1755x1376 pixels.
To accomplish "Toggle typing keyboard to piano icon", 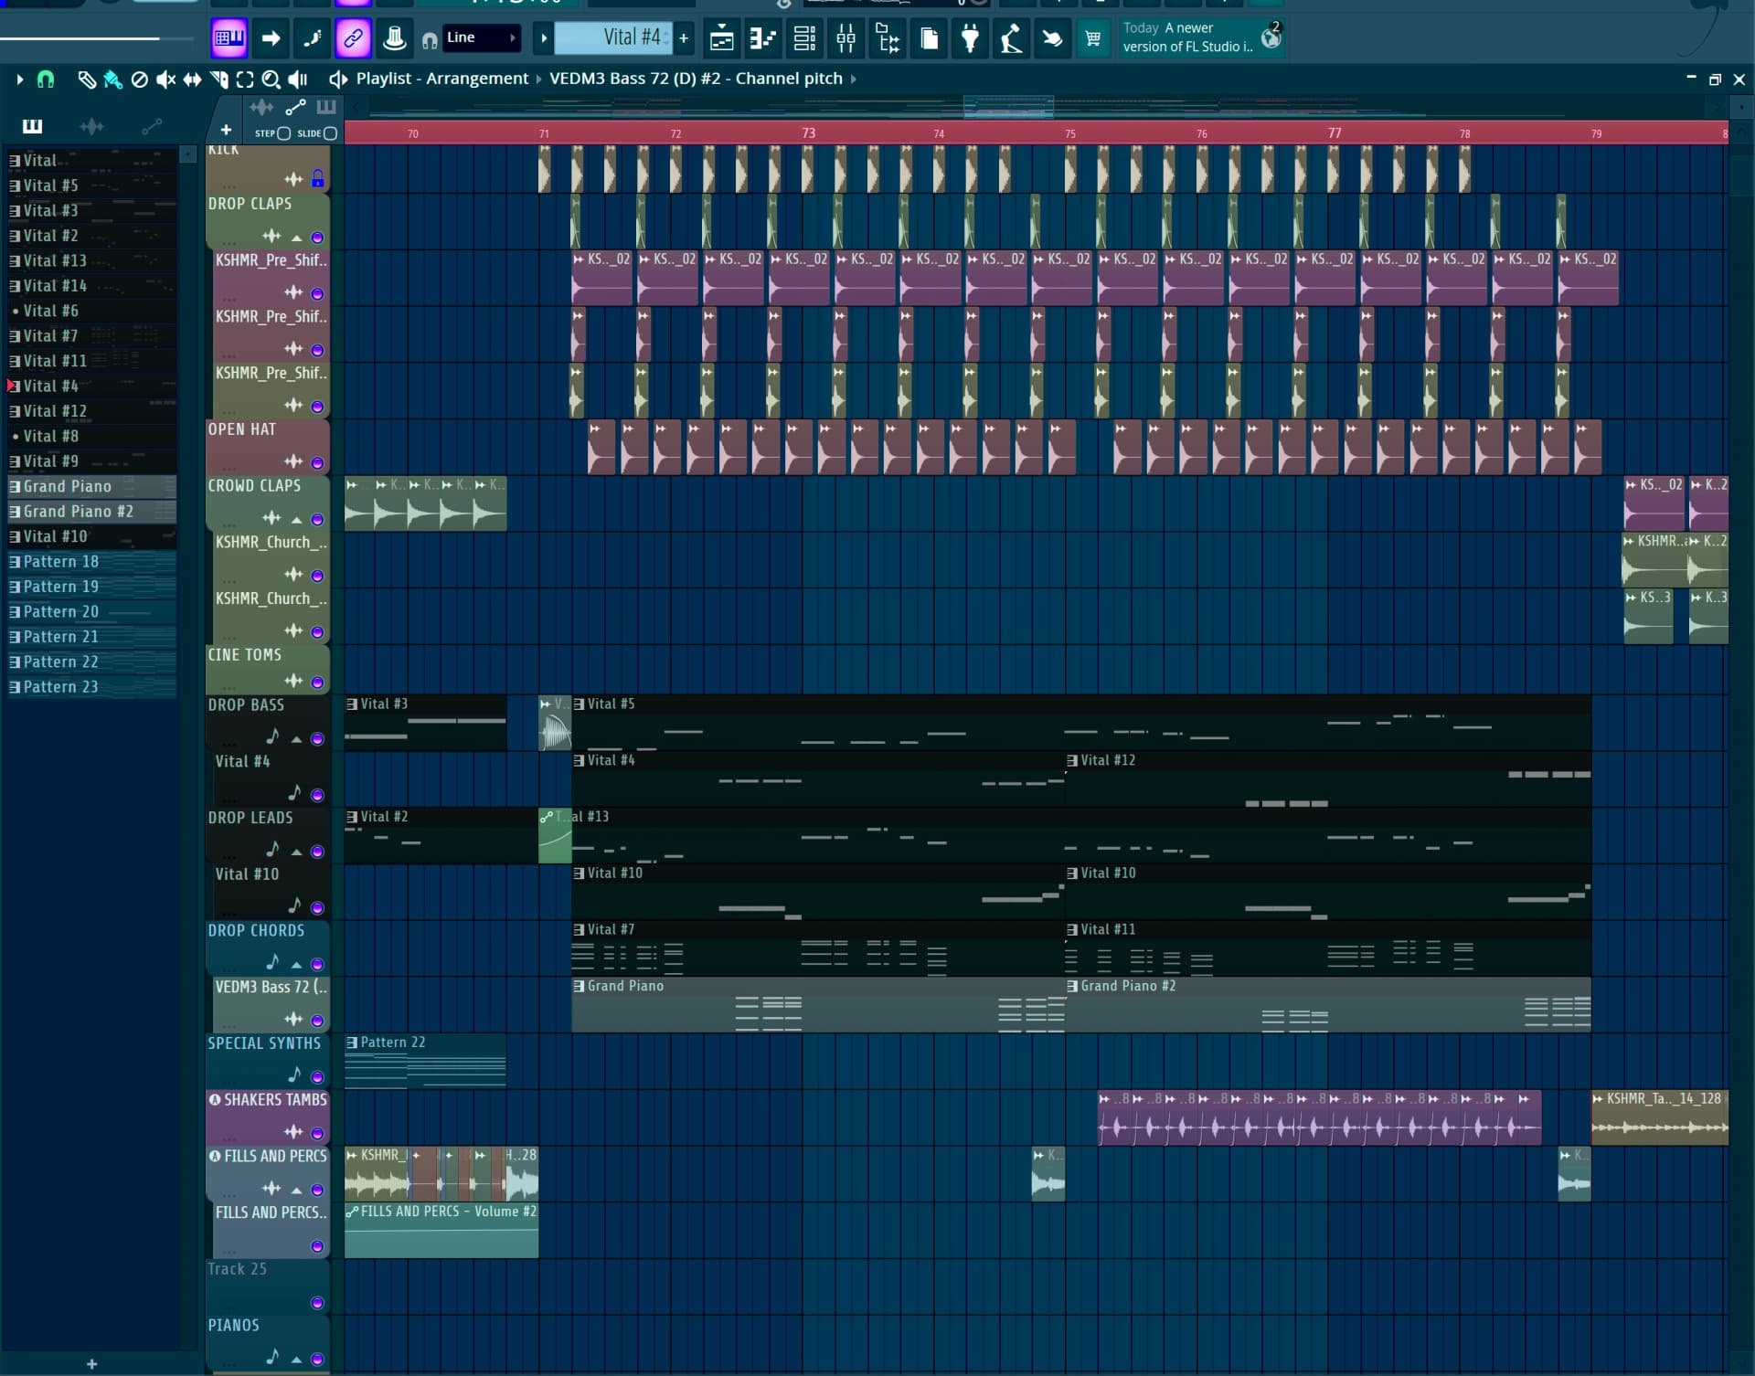I will [x=229, y=38].
